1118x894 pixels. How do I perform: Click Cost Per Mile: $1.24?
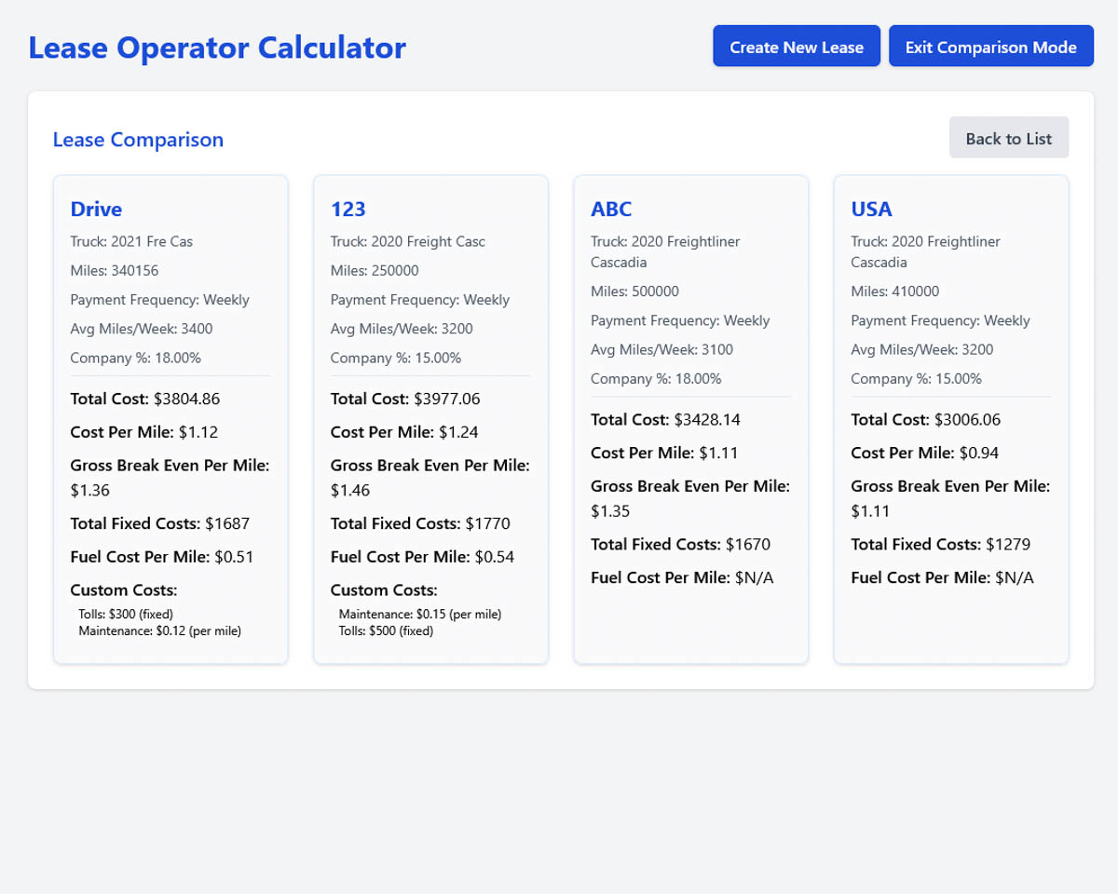(x=404, y=432)
